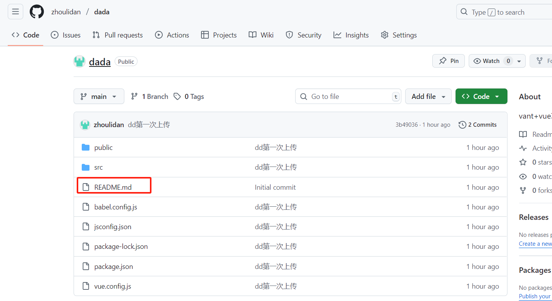Click the package.json file icon

[86, 266]
